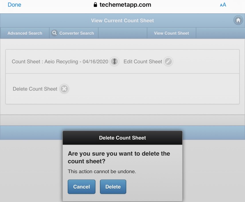245x202 pixels.
Task: Open the Advanced Search tab
Action: pyautogui.click(x=25, y=33)
